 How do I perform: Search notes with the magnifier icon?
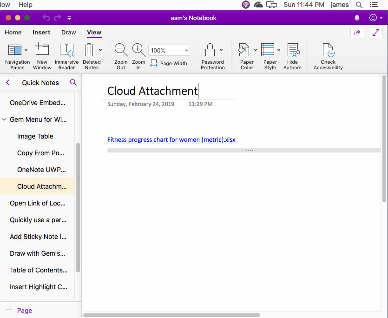[73, 83]
